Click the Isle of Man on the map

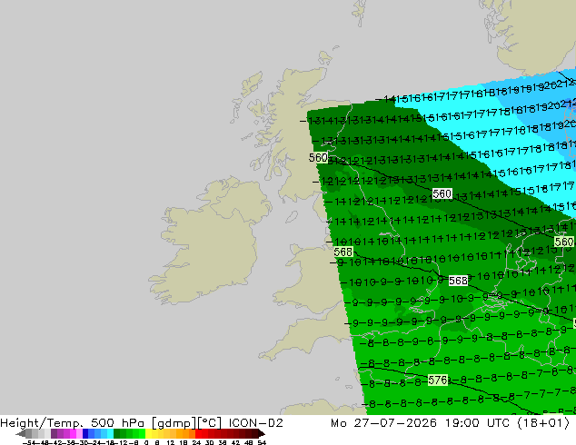[x=292, y=217]
